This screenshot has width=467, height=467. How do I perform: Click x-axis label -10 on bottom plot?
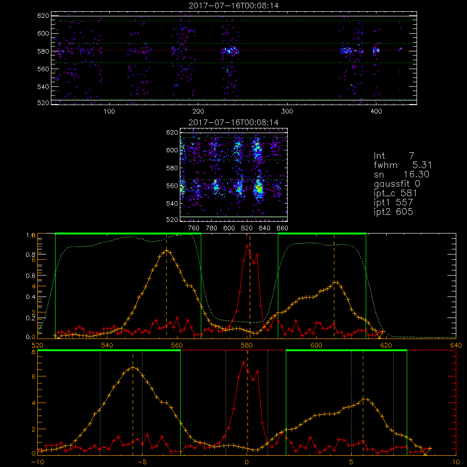click(37, 462)
